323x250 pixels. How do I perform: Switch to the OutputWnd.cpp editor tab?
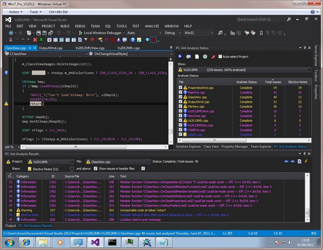pyautogui.click(x=51, y=48)
